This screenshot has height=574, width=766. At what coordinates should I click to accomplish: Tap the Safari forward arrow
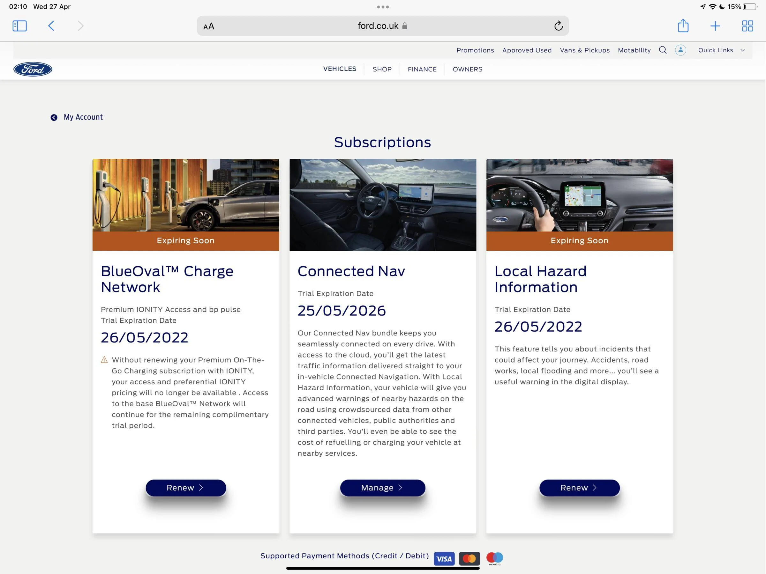(80, 26)
